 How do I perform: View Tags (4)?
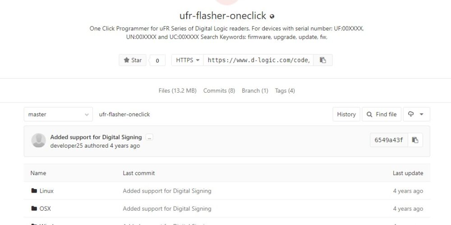click(285, 91)
